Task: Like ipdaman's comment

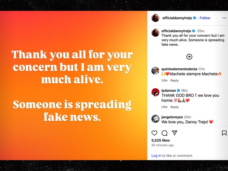Action: (164, 107)
